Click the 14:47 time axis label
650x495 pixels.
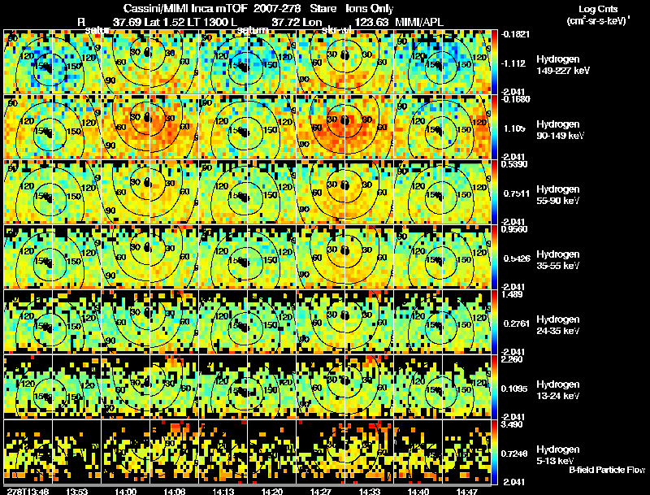(466, 492)
